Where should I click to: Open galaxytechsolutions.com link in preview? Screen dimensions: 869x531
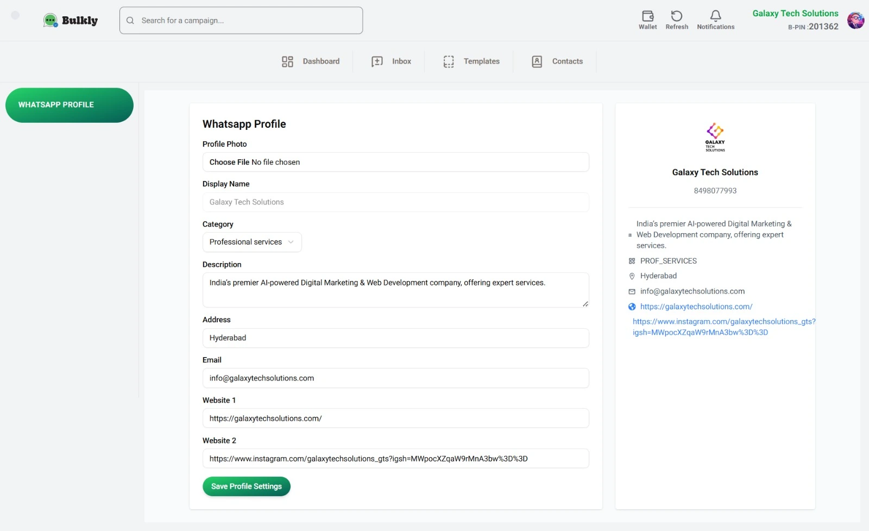(696, 307)
